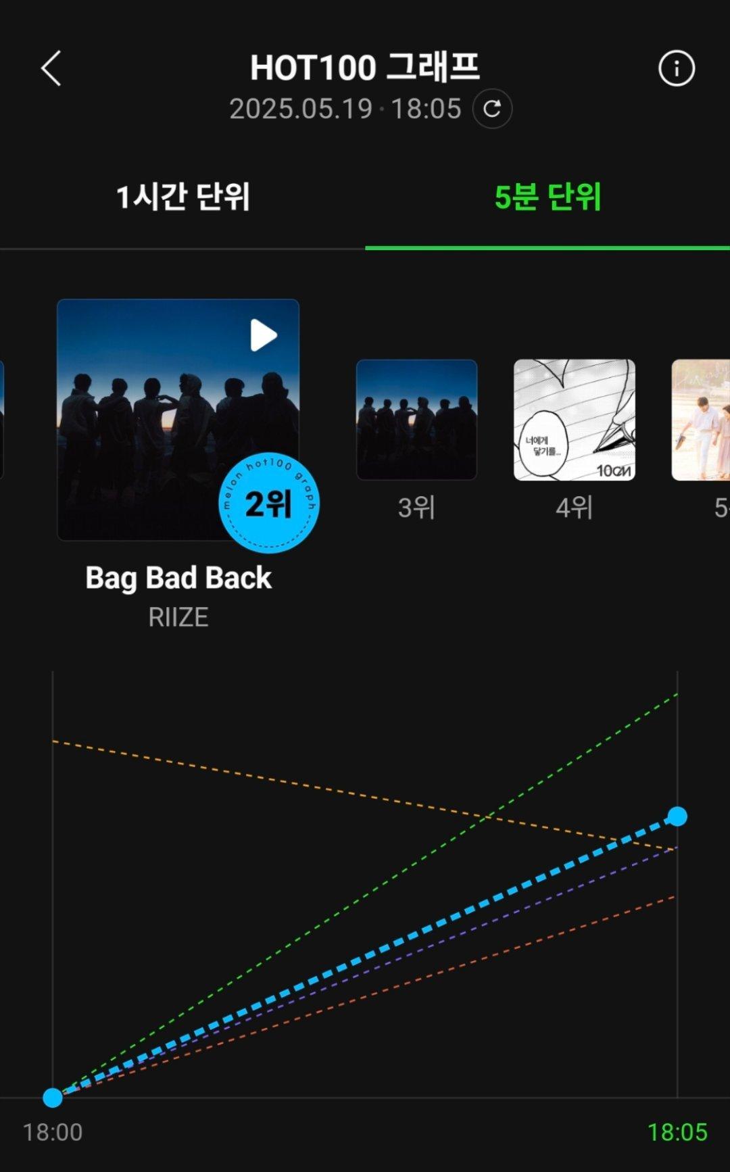Viewport: 730px width, 1172px height.
Task: Tap the back arrow icon
Action: [51, 68]
